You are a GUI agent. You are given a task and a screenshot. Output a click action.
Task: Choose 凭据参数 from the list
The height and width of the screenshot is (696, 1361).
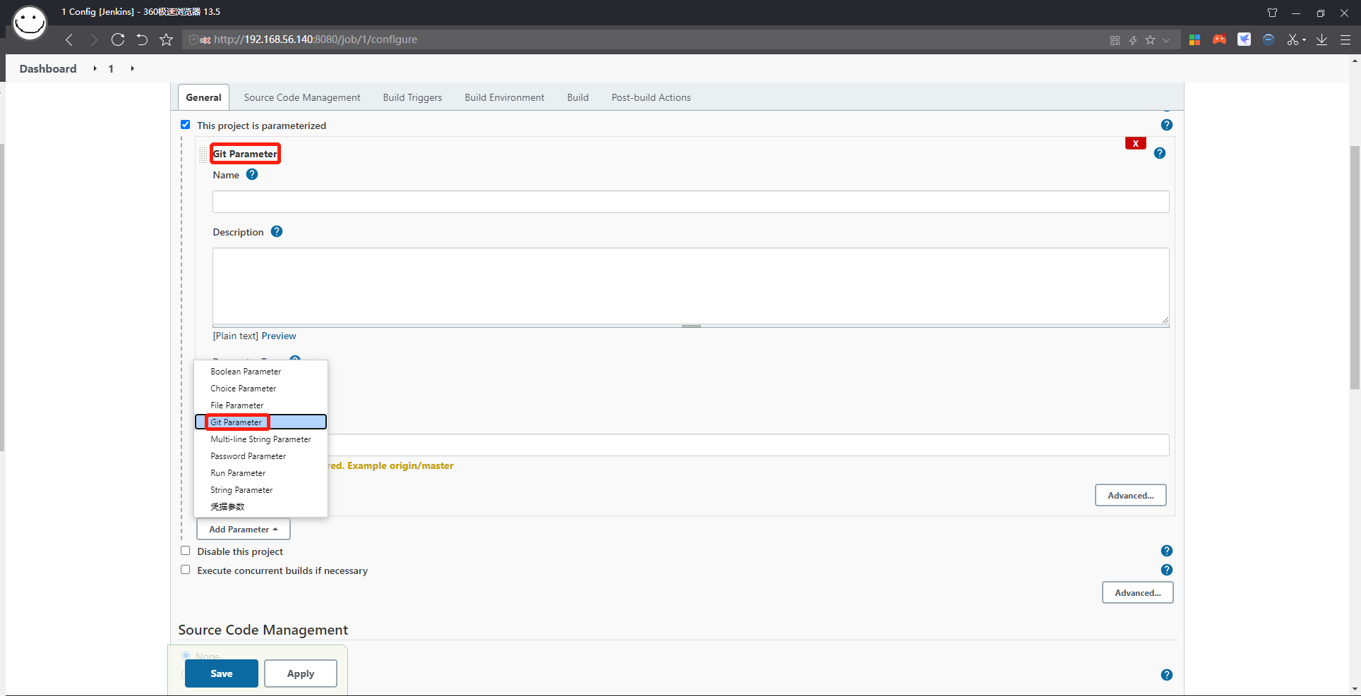pos(260,507)
